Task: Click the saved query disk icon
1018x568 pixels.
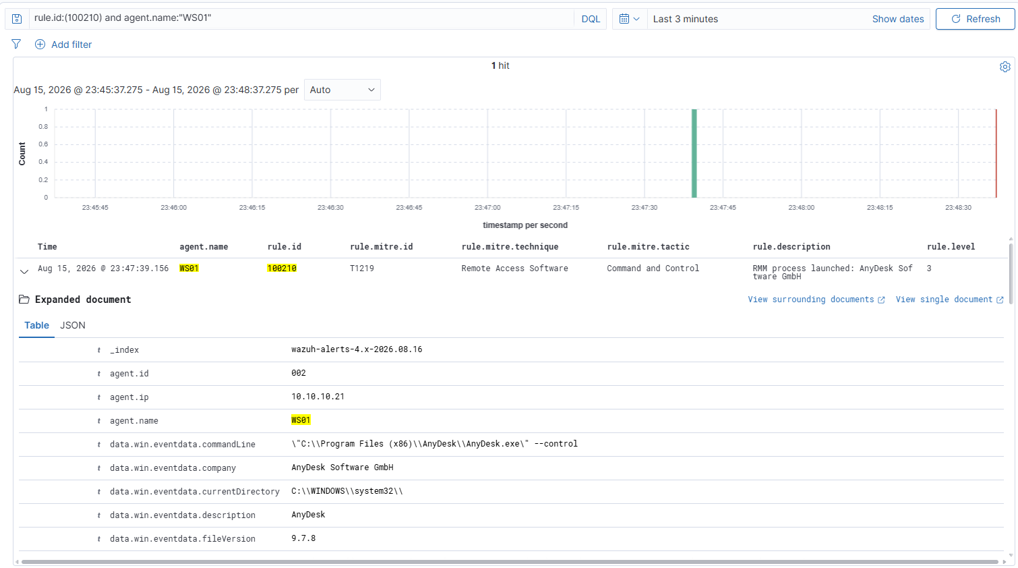Action: click(17, 19)
